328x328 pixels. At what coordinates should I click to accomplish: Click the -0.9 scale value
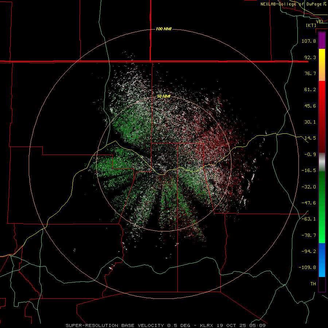pos(310,155)
